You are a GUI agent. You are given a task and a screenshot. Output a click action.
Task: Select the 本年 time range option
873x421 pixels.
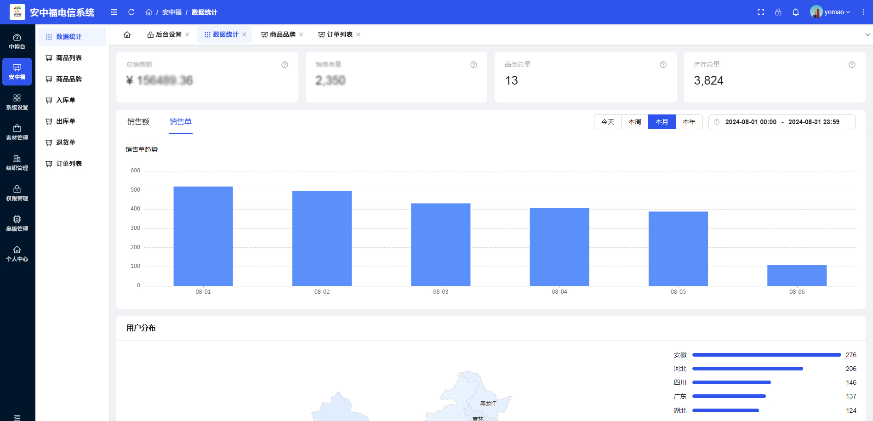[x=689, y=122]
